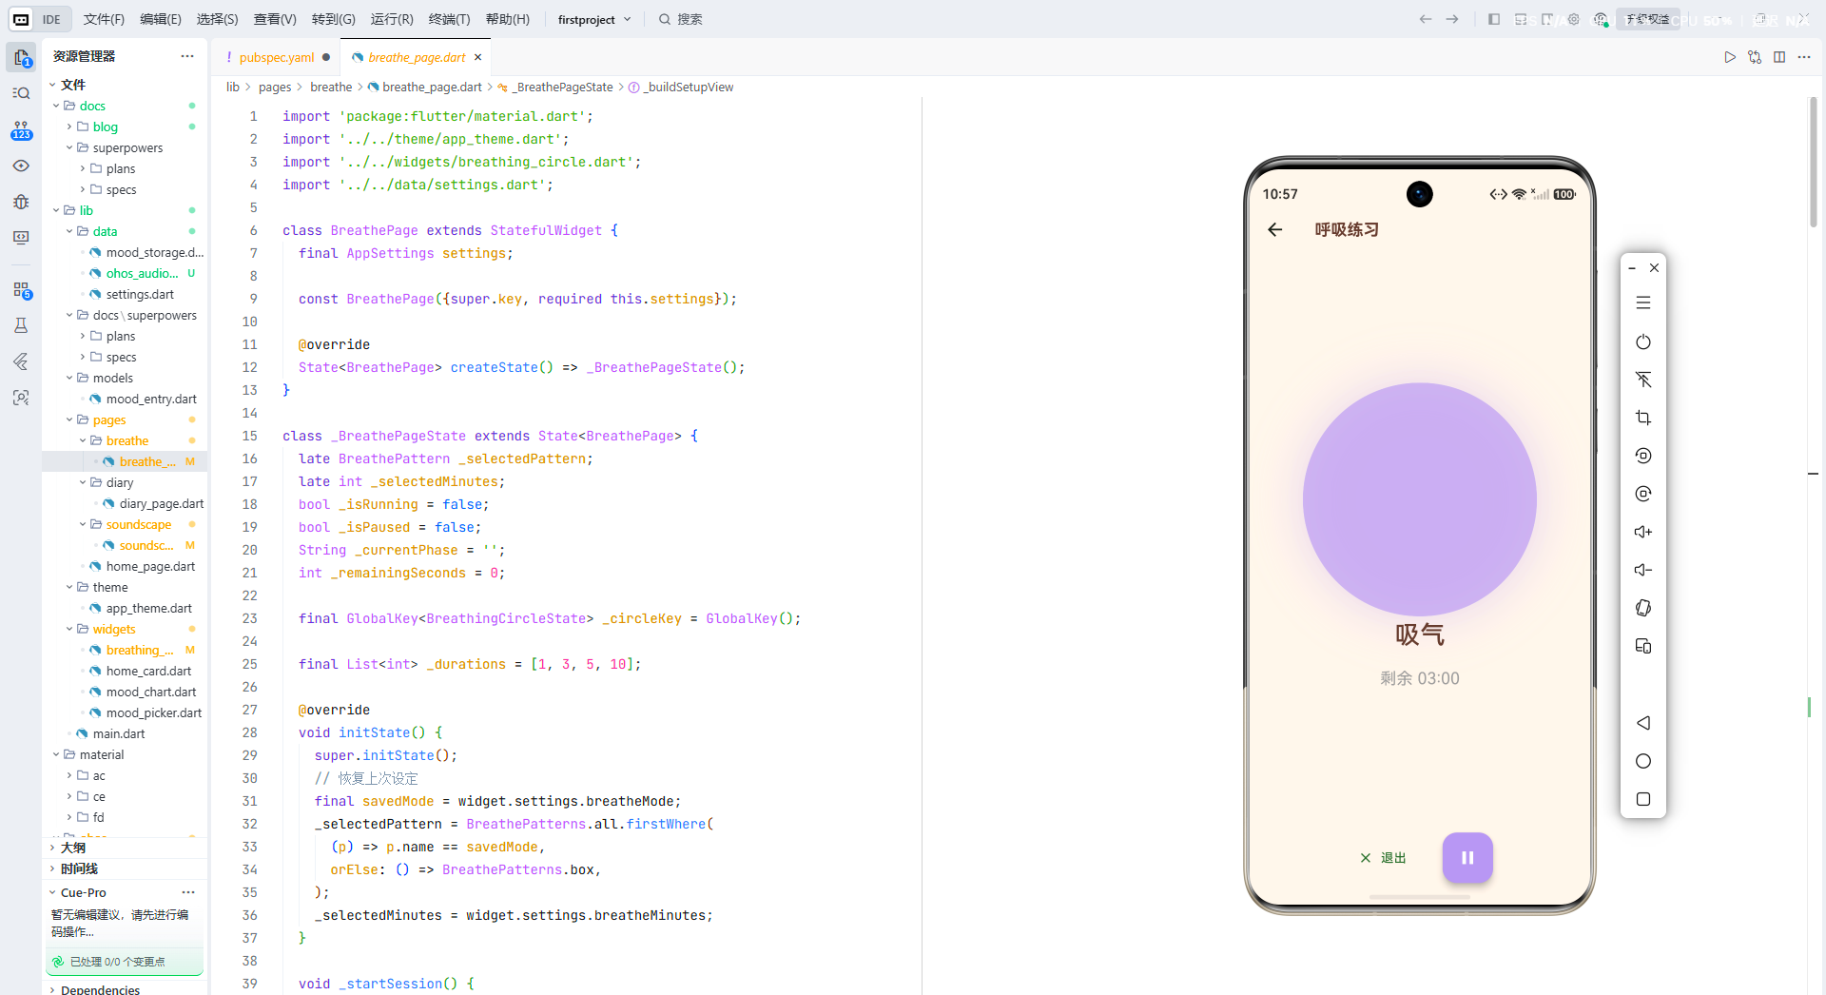Open the 编辑(E) menu
Screen dimensions: 1826x995
(161, 19)
